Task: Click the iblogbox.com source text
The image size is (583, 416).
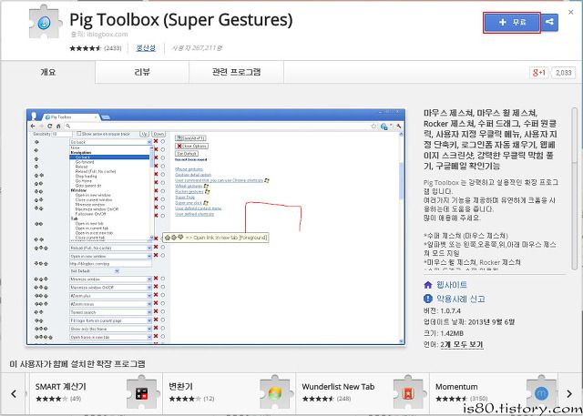Action: click(x=99, y=35)
